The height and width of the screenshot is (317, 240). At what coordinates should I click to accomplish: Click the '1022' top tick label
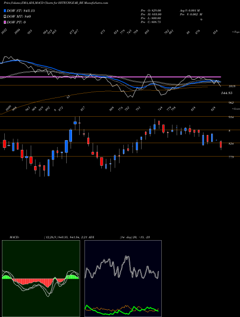click(x=4, y=32)
